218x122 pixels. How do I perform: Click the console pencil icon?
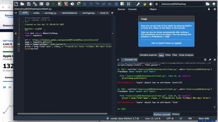210,60
